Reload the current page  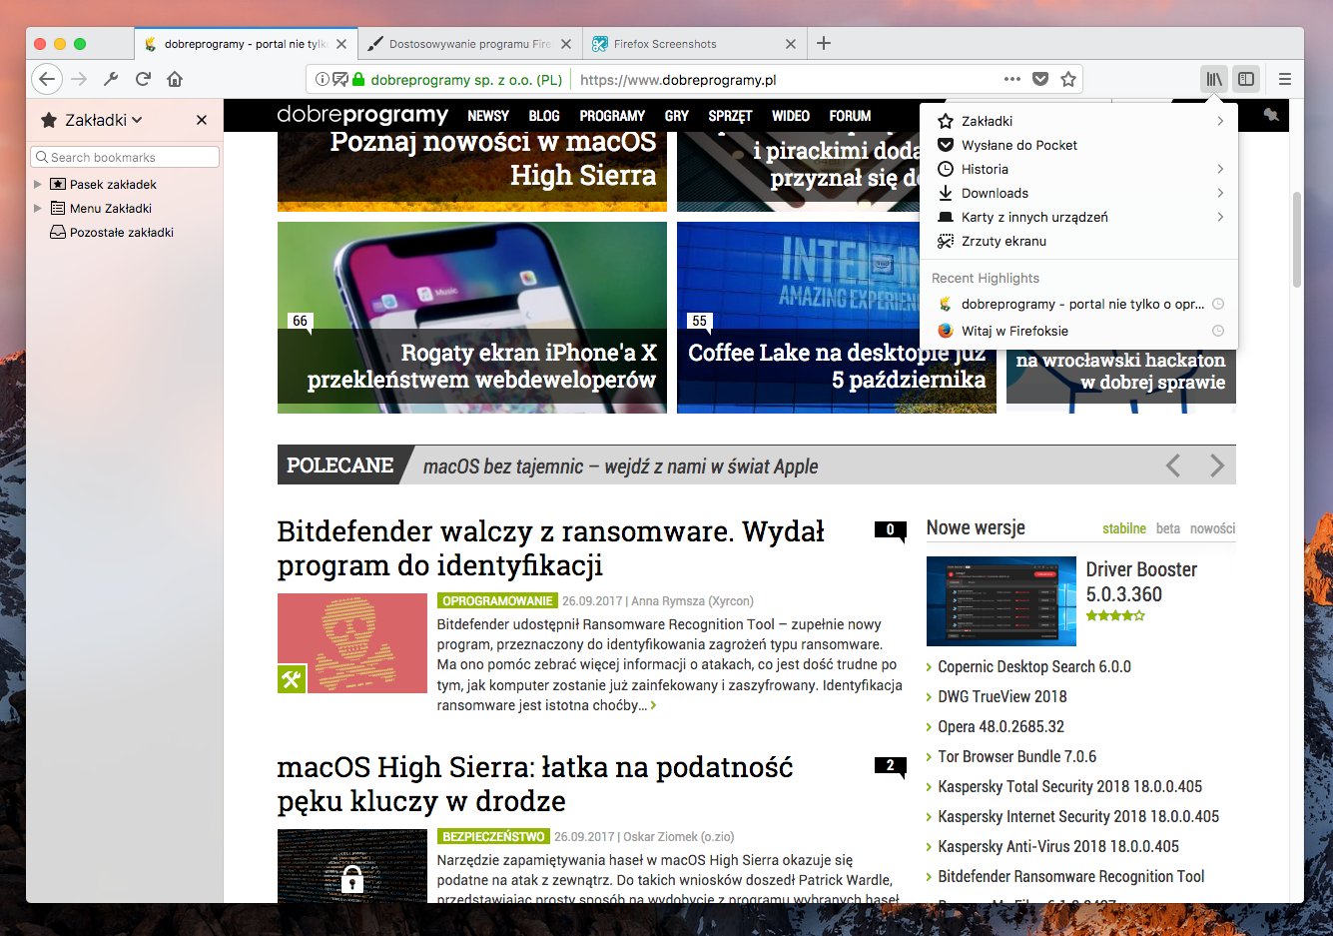[x=143, y=79]
